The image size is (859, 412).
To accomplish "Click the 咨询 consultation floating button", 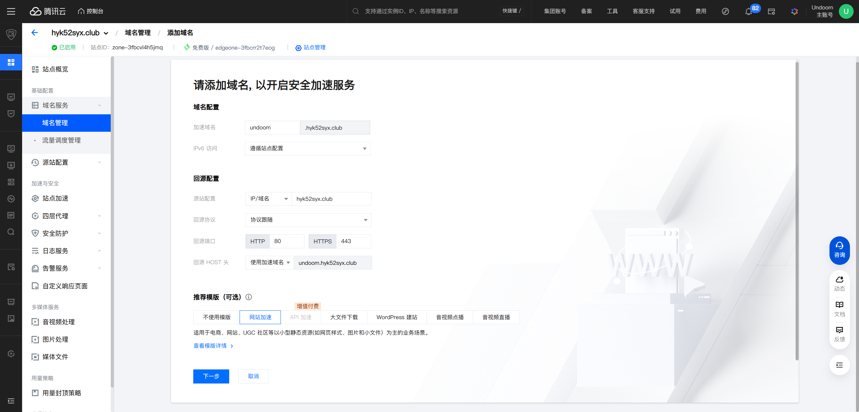I will coord(840,250).
